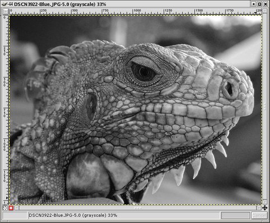Click the empty cursor coordinates field

pos(15,216)
